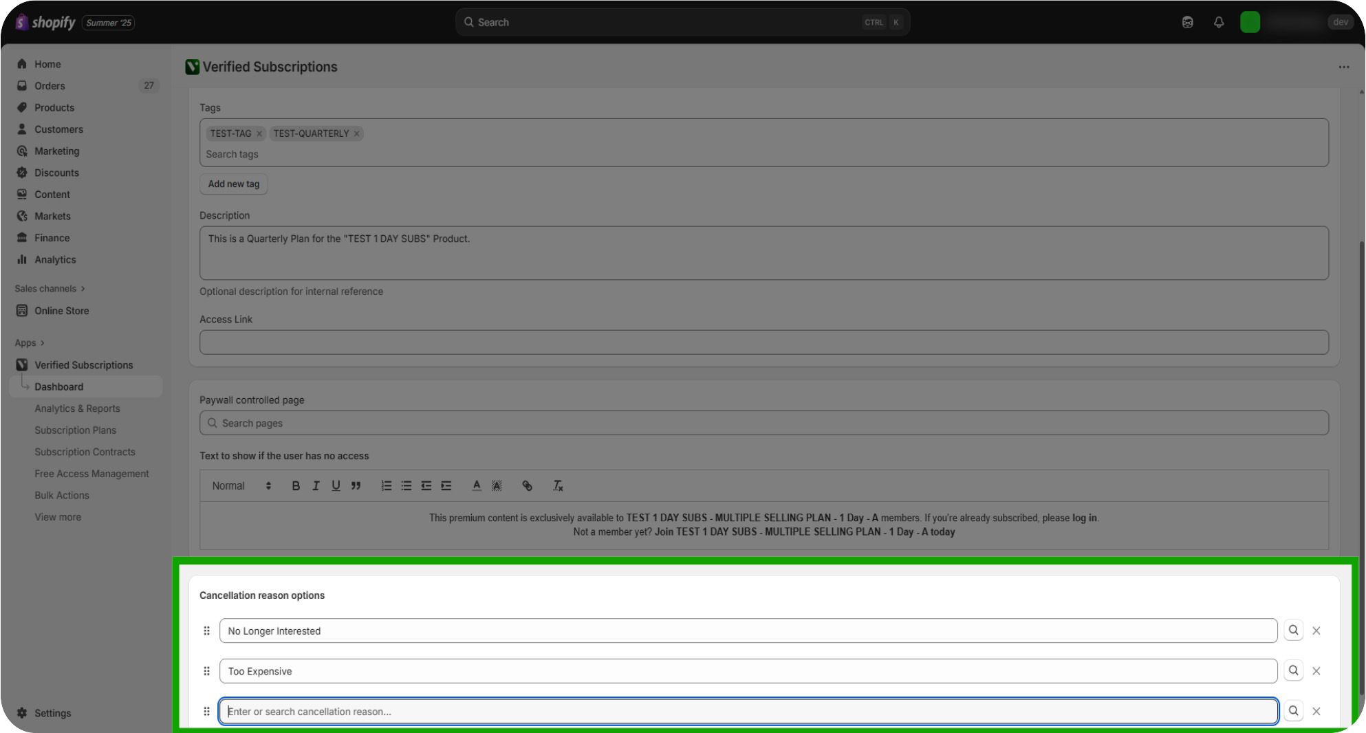
Task: Open Subscription Plans page
Action: coord(75,430)
